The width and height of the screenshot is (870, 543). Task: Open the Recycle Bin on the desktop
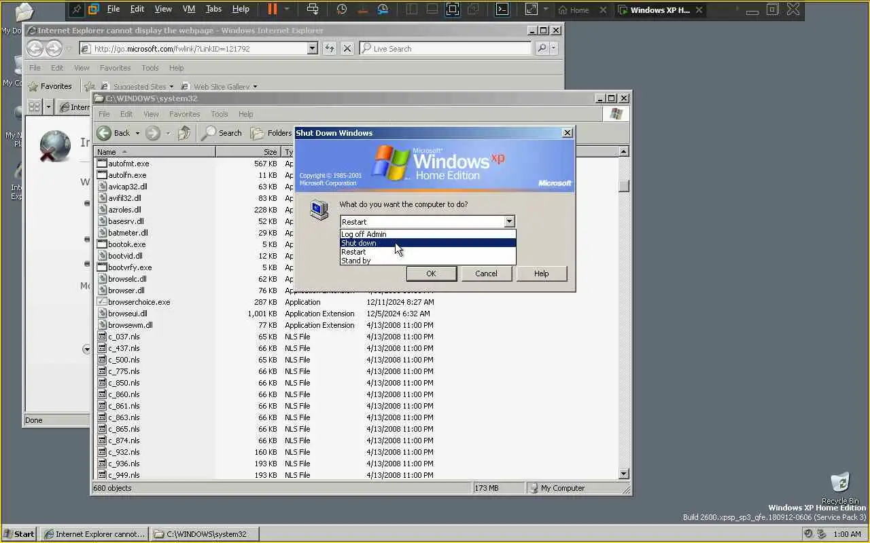(x=840, y=489)
